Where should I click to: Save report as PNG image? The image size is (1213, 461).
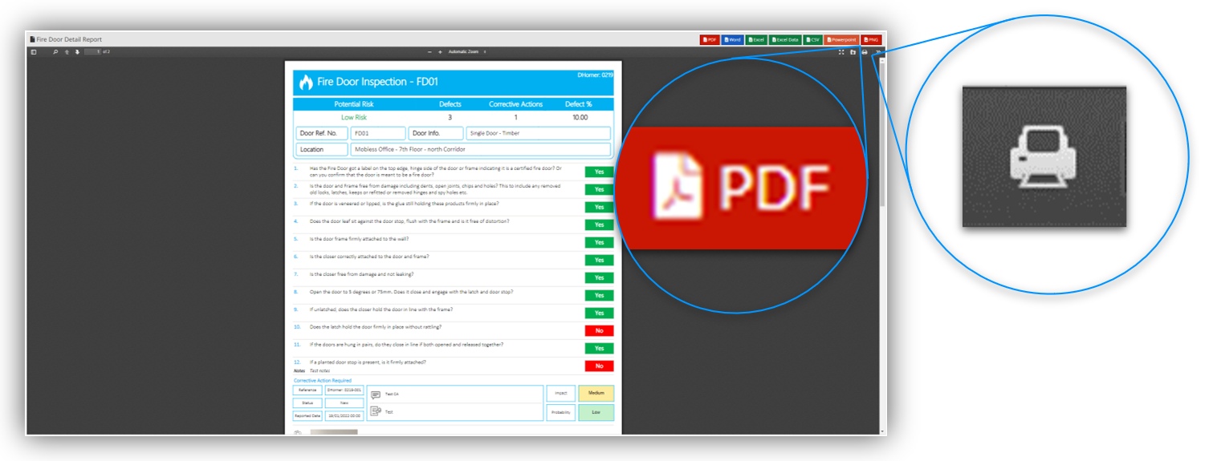point(871,39)
